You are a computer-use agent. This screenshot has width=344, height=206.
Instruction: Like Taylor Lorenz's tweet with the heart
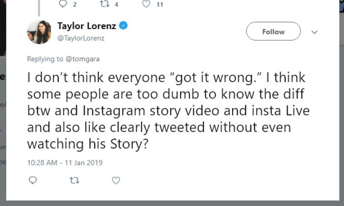[116, 180]
